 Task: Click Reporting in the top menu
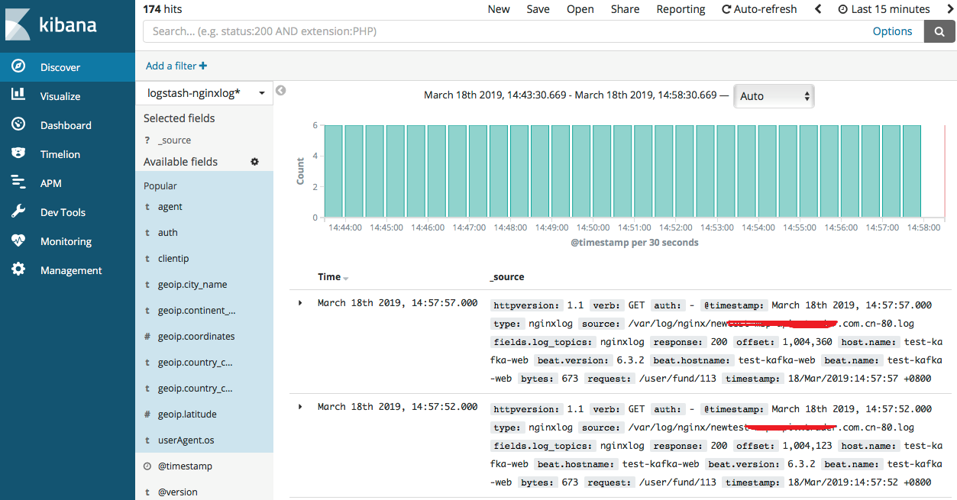pos(681,9)
